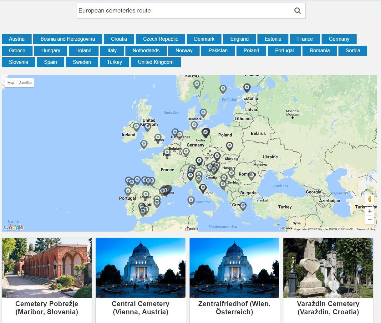Click the map pin in Romania
This screenshot has height=323, width=381.
[x=251, y=176]
